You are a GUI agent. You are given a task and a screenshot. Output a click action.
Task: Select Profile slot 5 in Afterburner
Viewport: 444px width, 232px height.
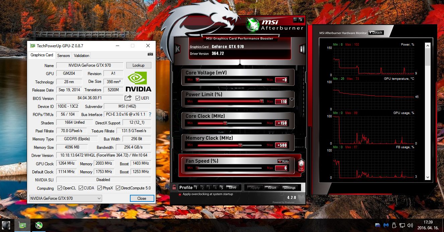tap(221, 187)
